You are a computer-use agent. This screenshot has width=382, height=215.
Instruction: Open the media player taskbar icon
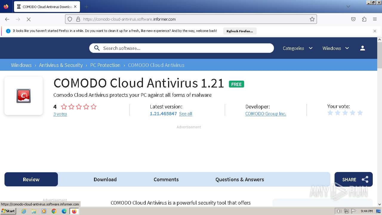coord(44,211)
